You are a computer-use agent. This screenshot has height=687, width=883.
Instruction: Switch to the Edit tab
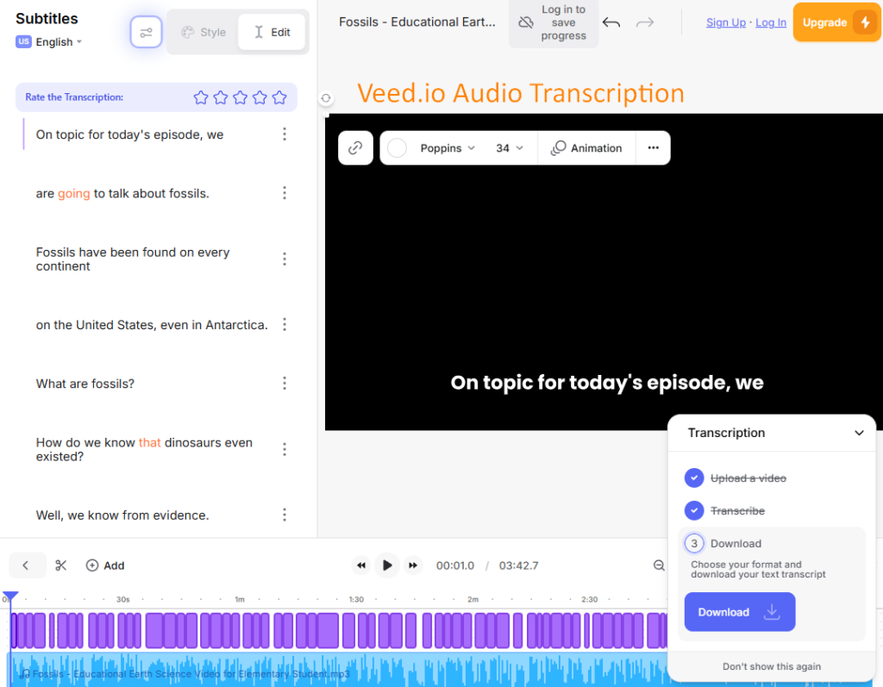coord(272,32)
